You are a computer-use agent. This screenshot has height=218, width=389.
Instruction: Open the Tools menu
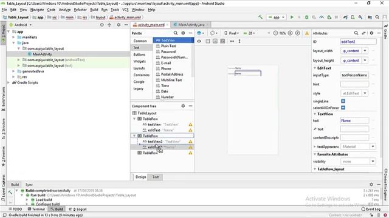[x=115, y=10]
